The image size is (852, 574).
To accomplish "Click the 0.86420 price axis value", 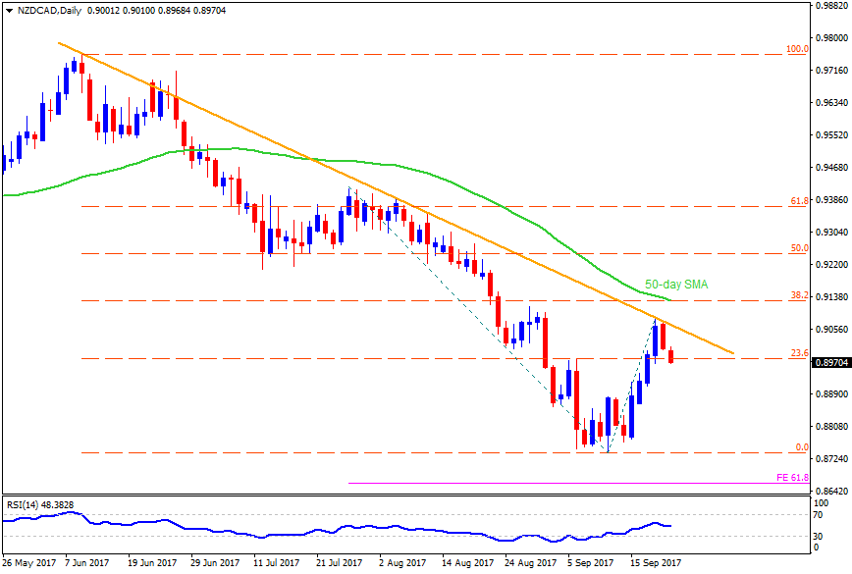I will coord(831,491).
